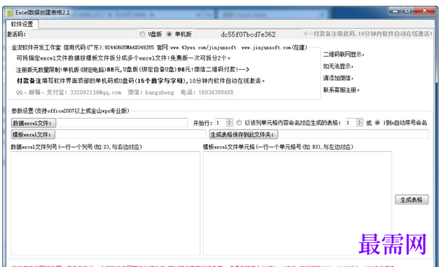
Task: Minimize the Excel数据创建表格 window
Action: (x=395, y=11)
